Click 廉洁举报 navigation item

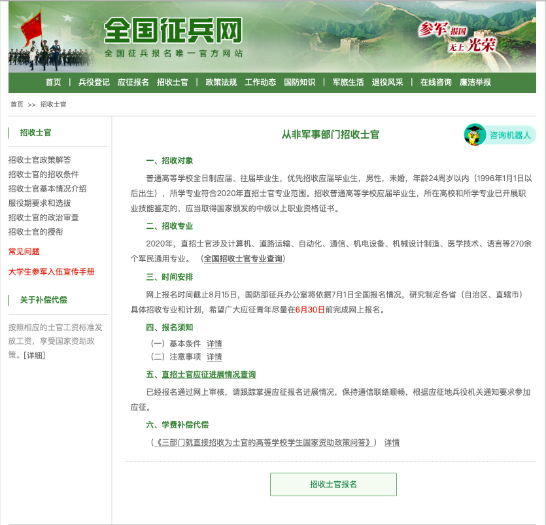tap(475, 82)
